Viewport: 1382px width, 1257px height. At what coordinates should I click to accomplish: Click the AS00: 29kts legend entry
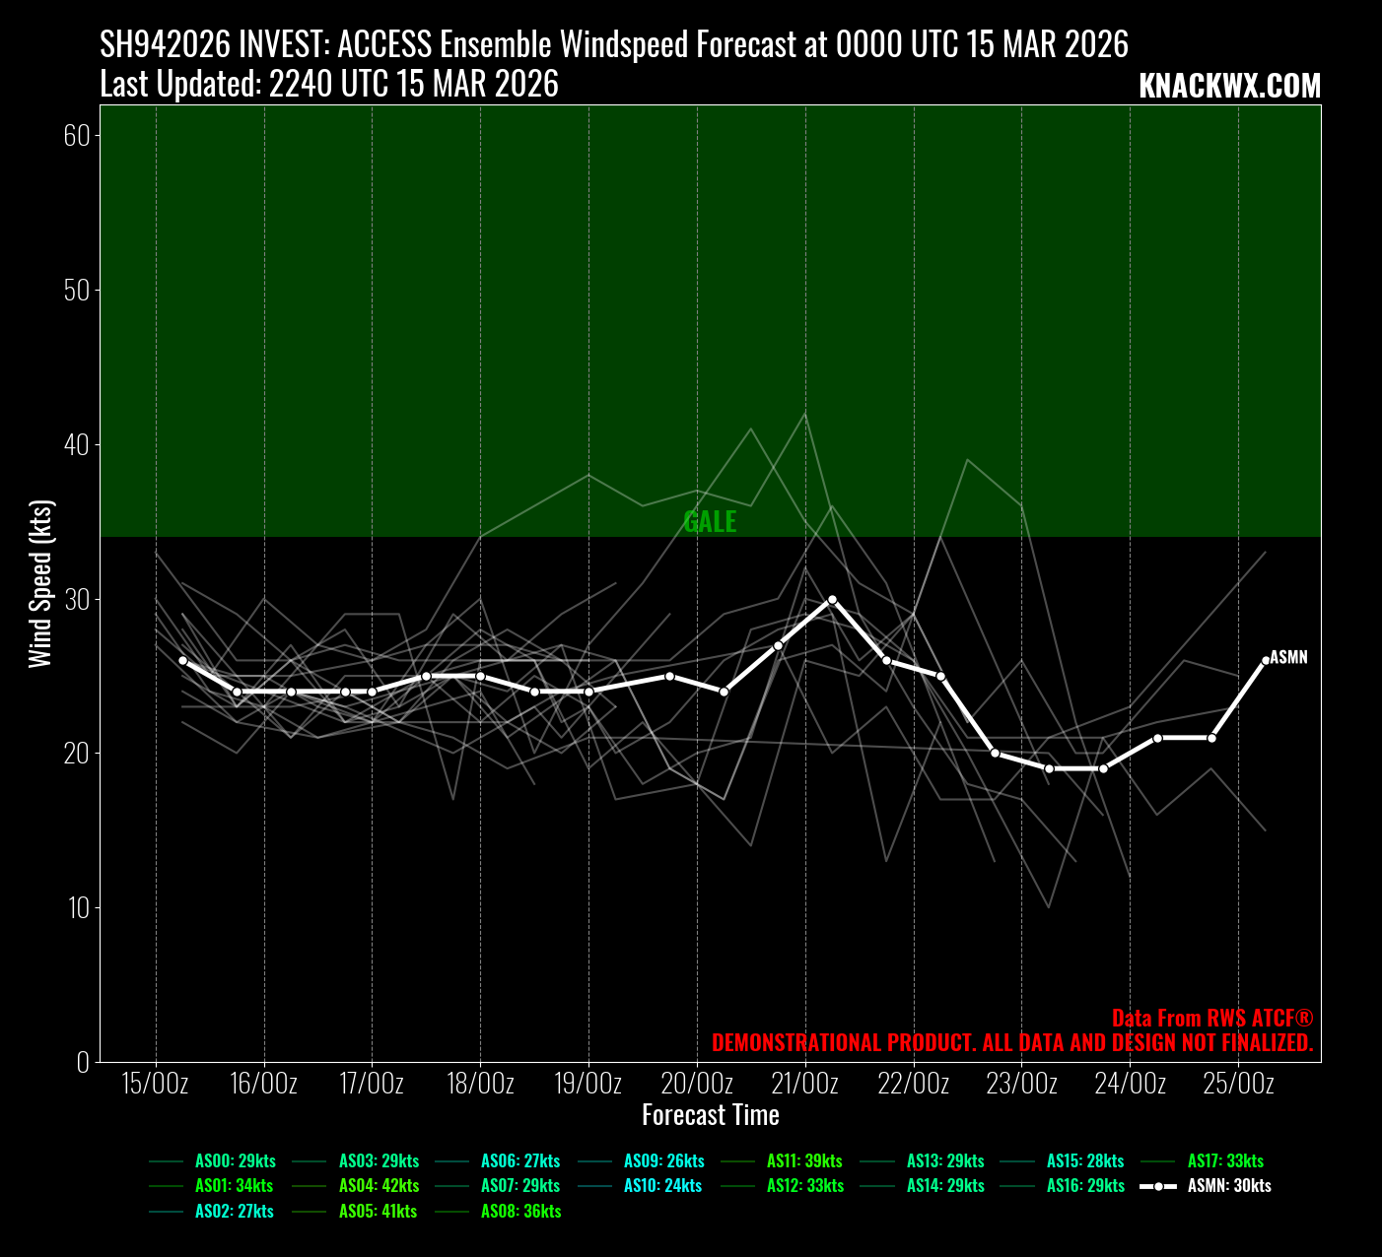pyautogui.click(x=236, y=1161)
